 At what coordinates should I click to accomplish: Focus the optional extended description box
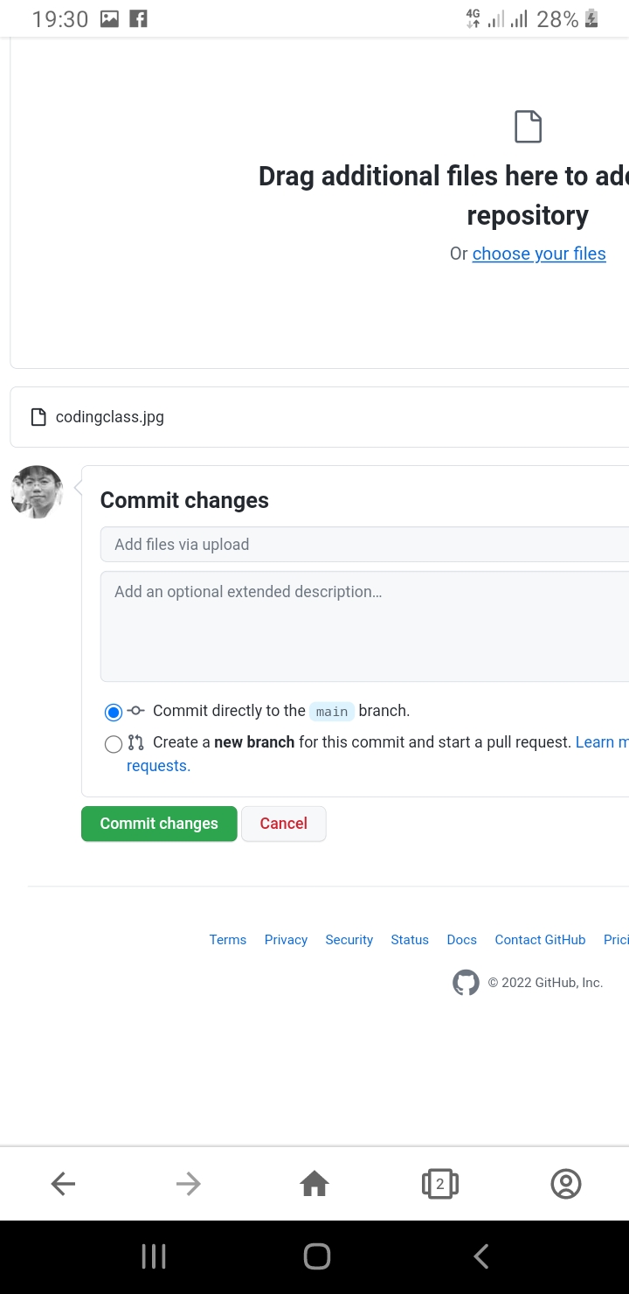tap(364, 626)
